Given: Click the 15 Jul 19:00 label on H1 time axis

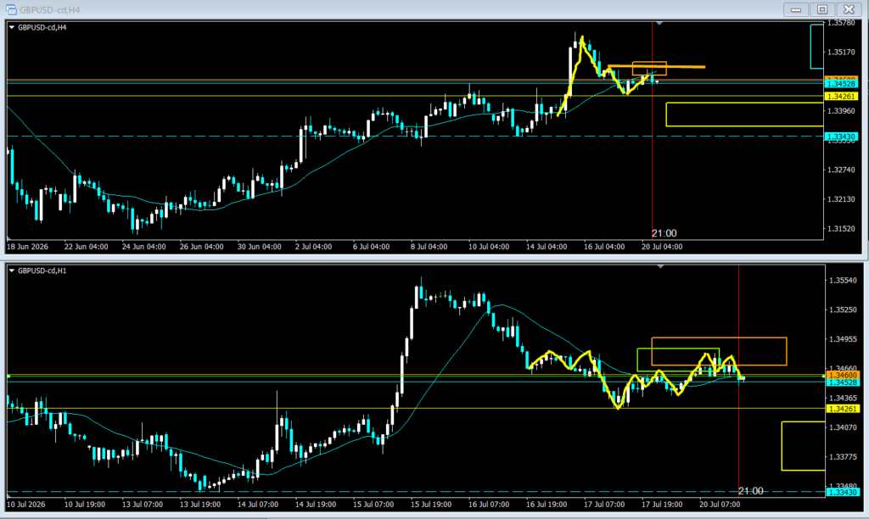Looking at the screenshot, I should pos(430,504).
